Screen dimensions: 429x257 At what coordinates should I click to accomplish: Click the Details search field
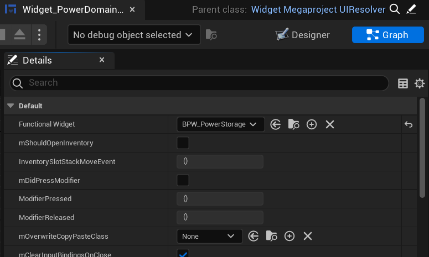click(x=199, y=83)
